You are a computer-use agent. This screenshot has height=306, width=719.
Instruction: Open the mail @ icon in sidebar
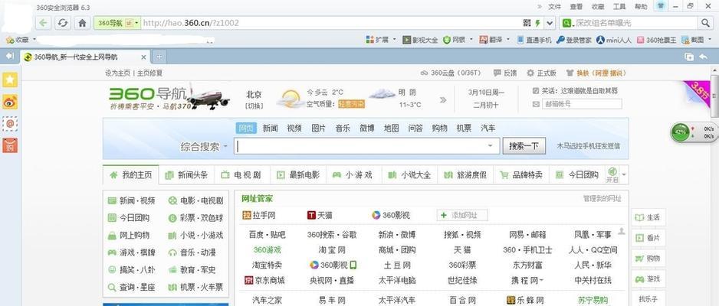pos(10,123)
